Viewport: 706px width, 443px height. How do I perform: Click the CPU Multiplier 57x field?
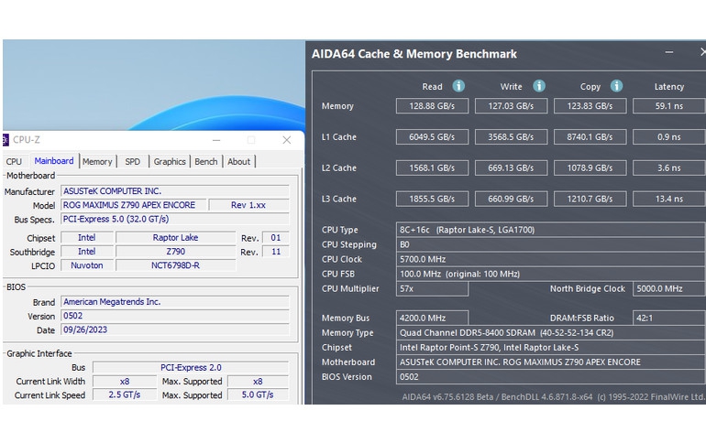pos(432,288)
